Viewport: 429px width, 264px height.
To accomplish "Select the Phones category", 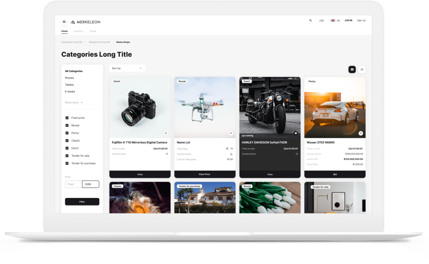I will (69, 78).
